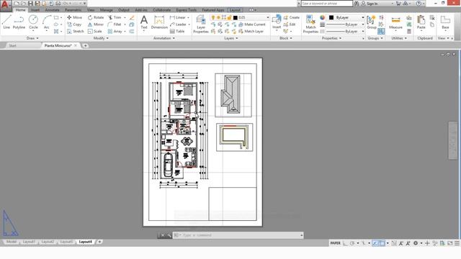Click the color wheel object color icon
Viewport: 461px width, 259px height.
click(322, 17)
